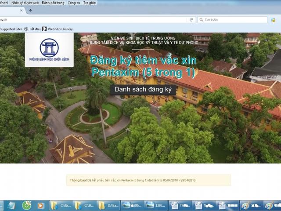The image size is (281, 211).
Task: Click the NIHE logo image
Action: pyautogui.click(x=49, y=50)
